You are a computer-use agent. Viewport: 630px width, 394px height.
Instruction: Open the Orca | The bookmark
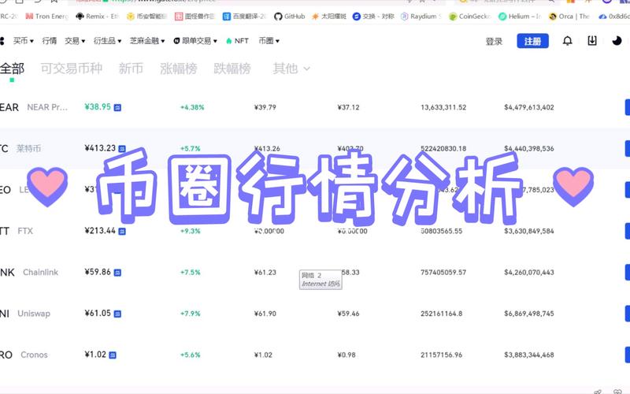569,16
